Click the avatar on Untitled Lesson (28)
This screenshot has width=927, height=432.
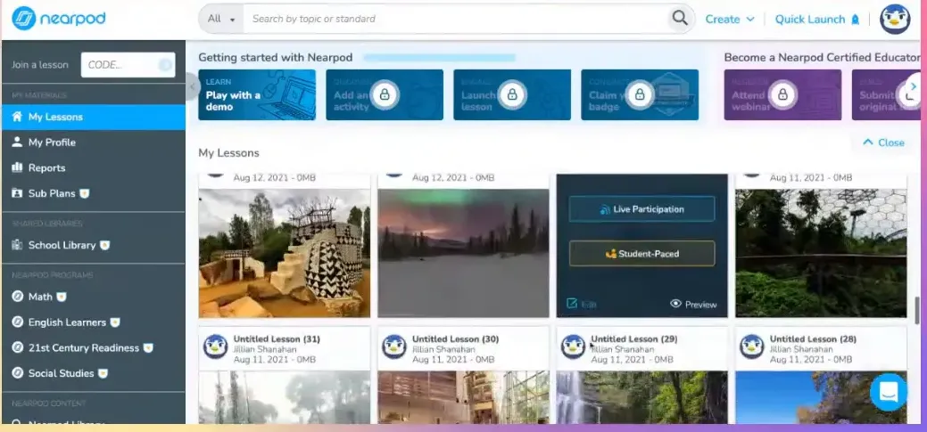[x=752, y=347]
